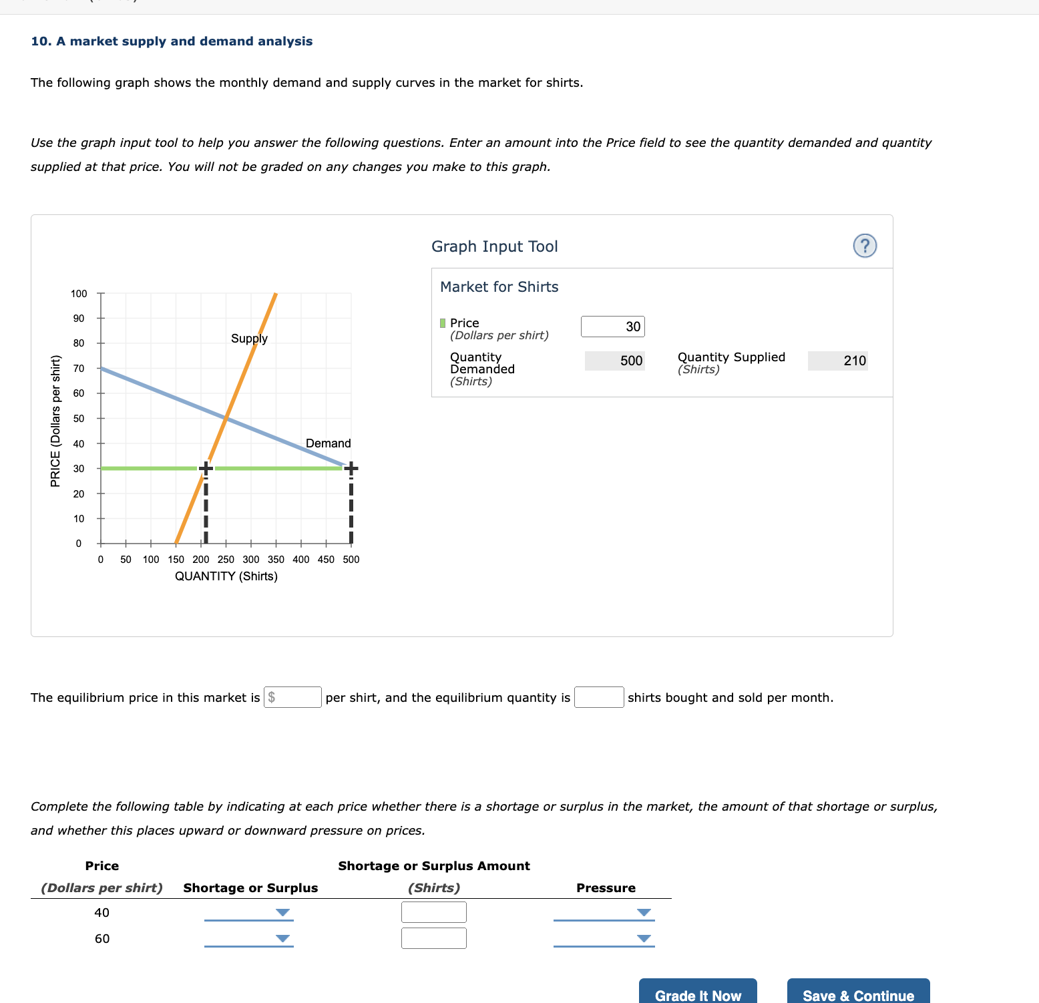Image resolution: width=1039 pixels, height=1003 pixels.
Task: Click the shortage amount box for price 60
Action: [433, 938]
